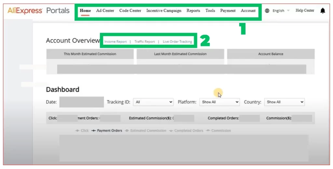
Task: Open the Income Report link
Action: [x=115, y=42]
